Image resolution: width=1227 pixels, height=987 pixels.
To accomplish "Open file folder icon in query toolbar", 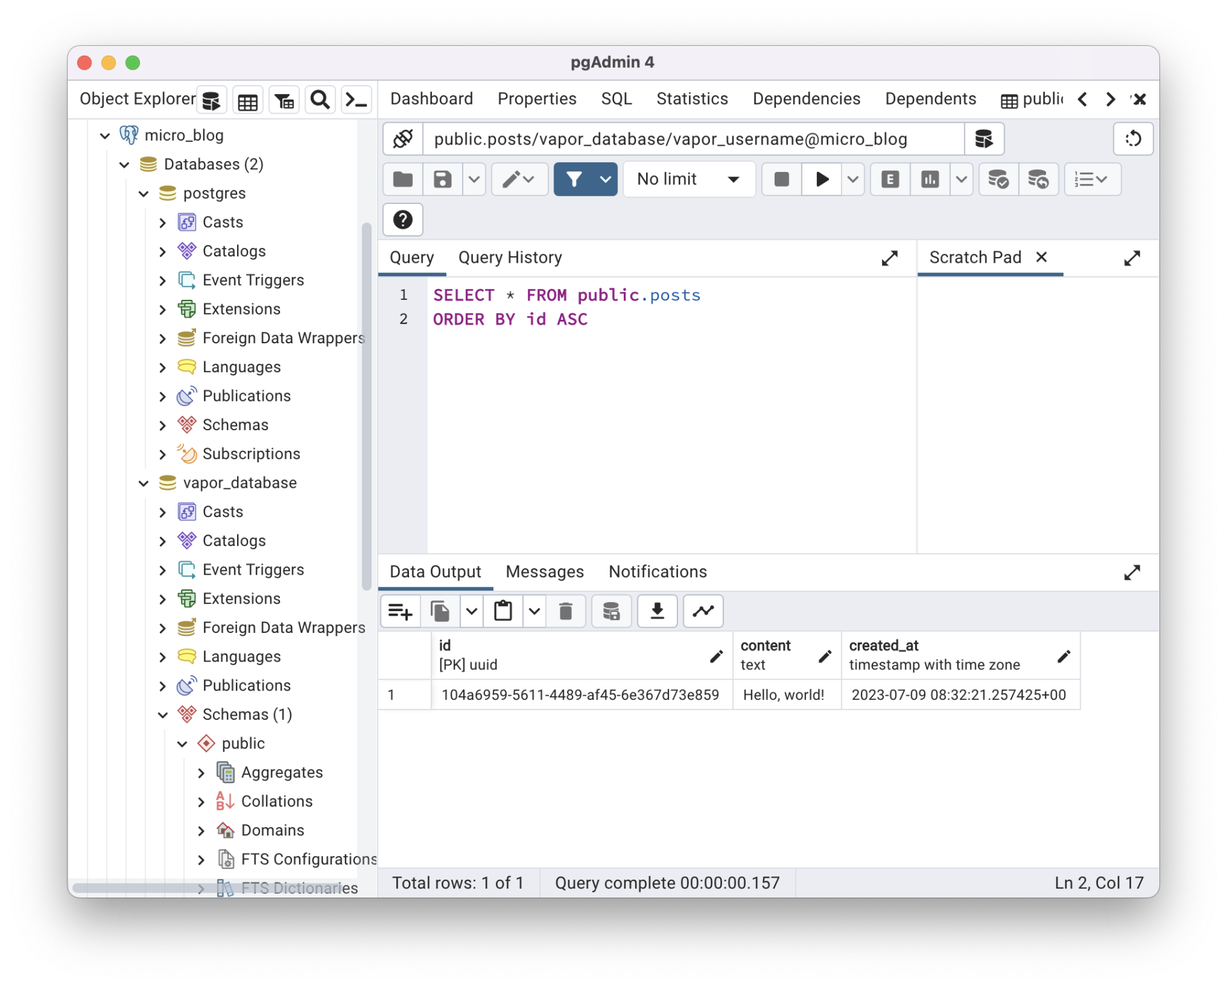I will click(403, 180).
